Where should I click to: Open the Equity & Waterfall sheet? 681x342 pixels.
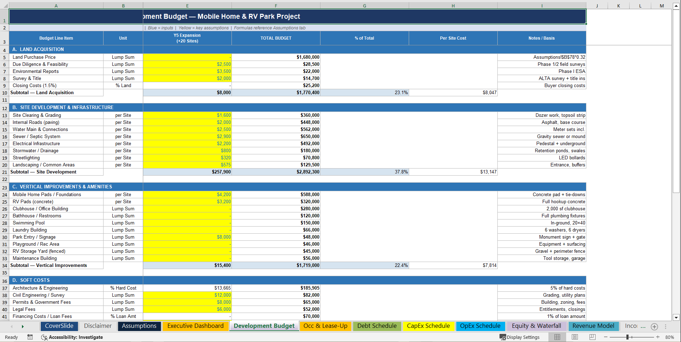pyautogui.click(x=537, y=326)
